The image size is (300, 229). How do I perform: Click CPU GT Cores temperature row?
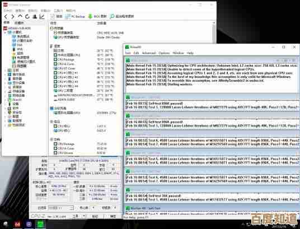[84, 68]
